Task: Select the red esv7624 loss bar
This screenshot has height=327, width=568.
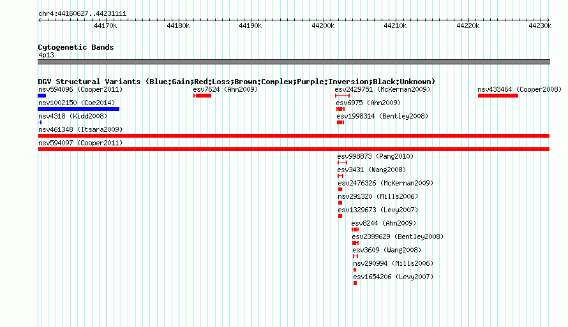Action: [202, 96]
